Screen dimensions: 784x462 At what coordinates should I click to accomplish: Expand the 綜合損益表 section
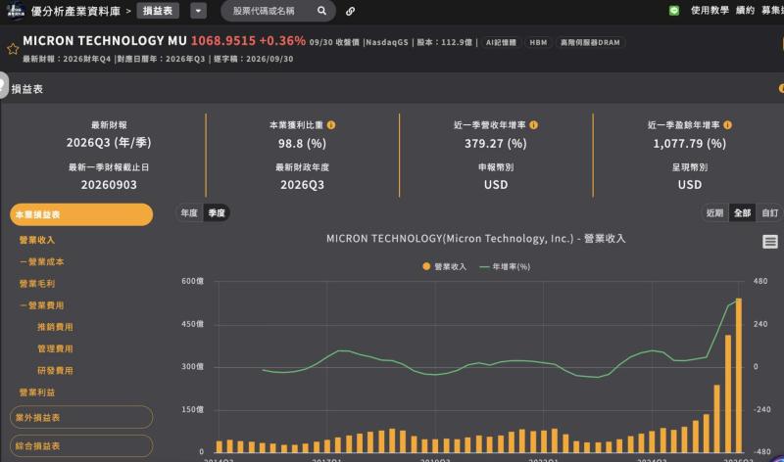[81, 445]
